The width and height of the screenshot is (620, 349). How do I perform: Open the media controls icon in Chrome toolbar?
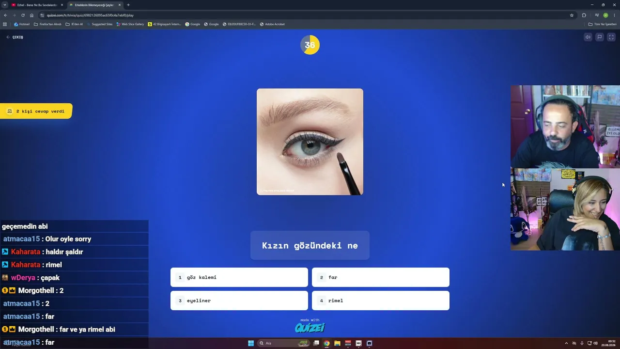597,15
